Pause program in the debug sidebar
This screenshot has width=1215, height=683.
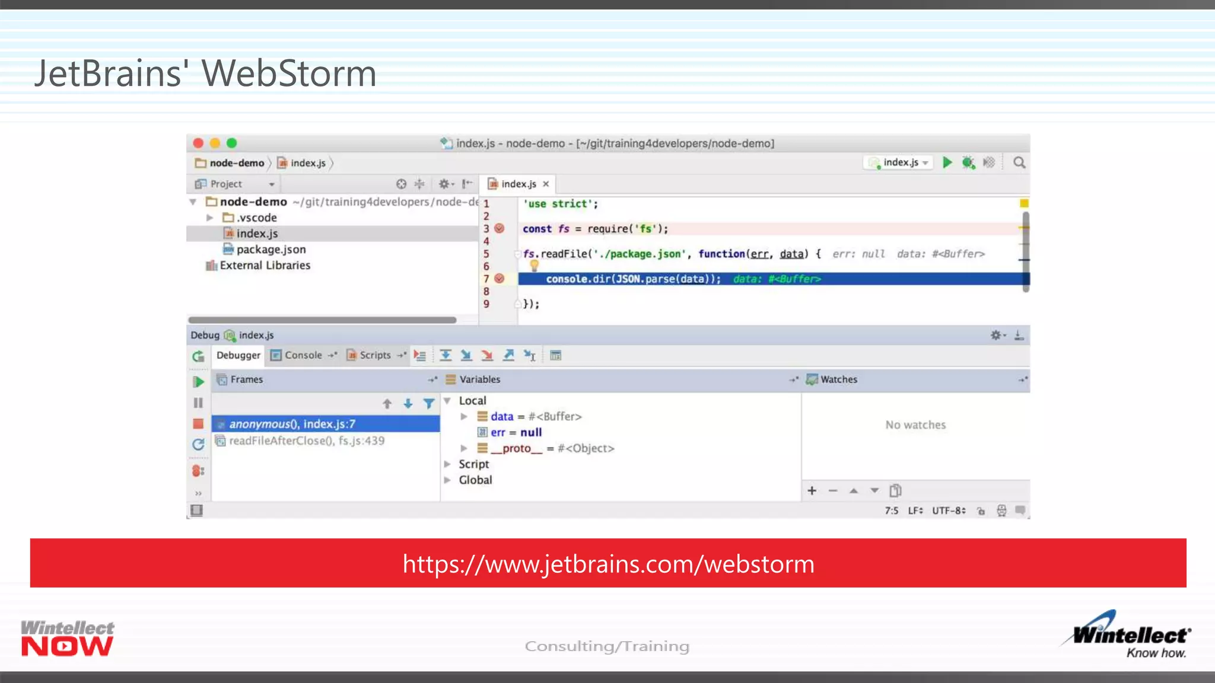[198, 403]
